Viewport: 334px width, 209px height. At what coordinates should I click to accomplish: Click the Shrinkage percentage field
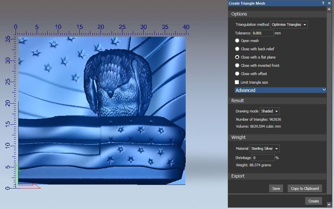tap(263, 158)
